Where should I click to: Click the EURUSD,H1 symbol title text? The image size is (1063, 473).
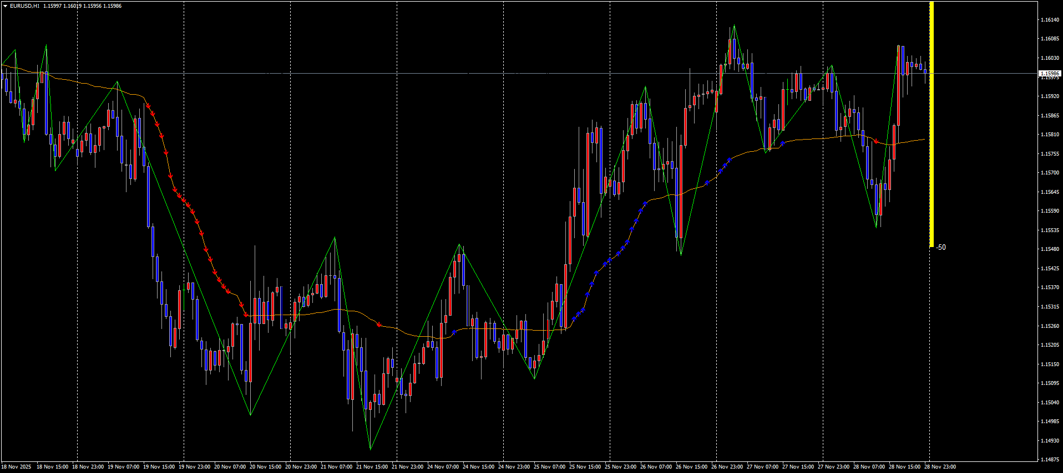tap(24, 6)
